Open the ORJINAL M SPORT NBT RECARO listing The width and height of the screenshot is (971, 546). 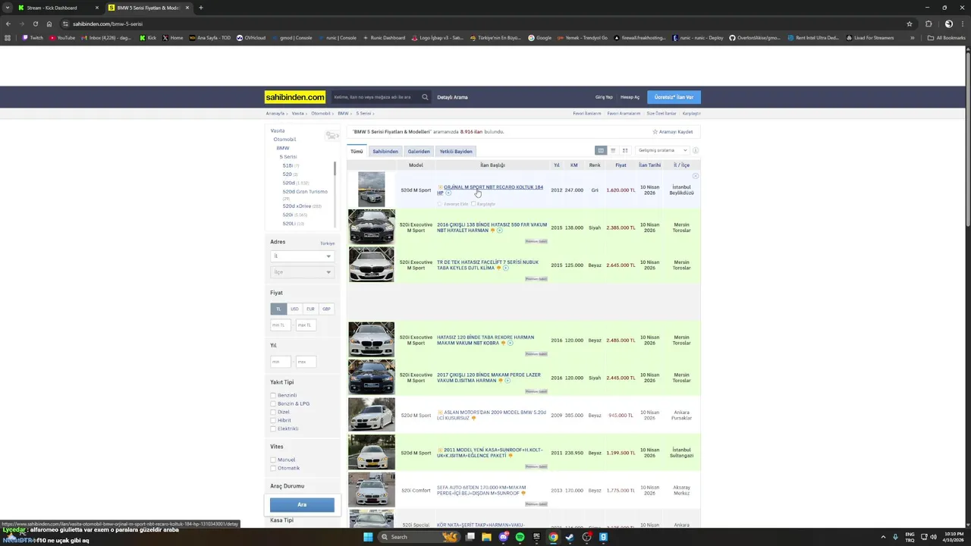pyautogui.click(x=490, y=190)
